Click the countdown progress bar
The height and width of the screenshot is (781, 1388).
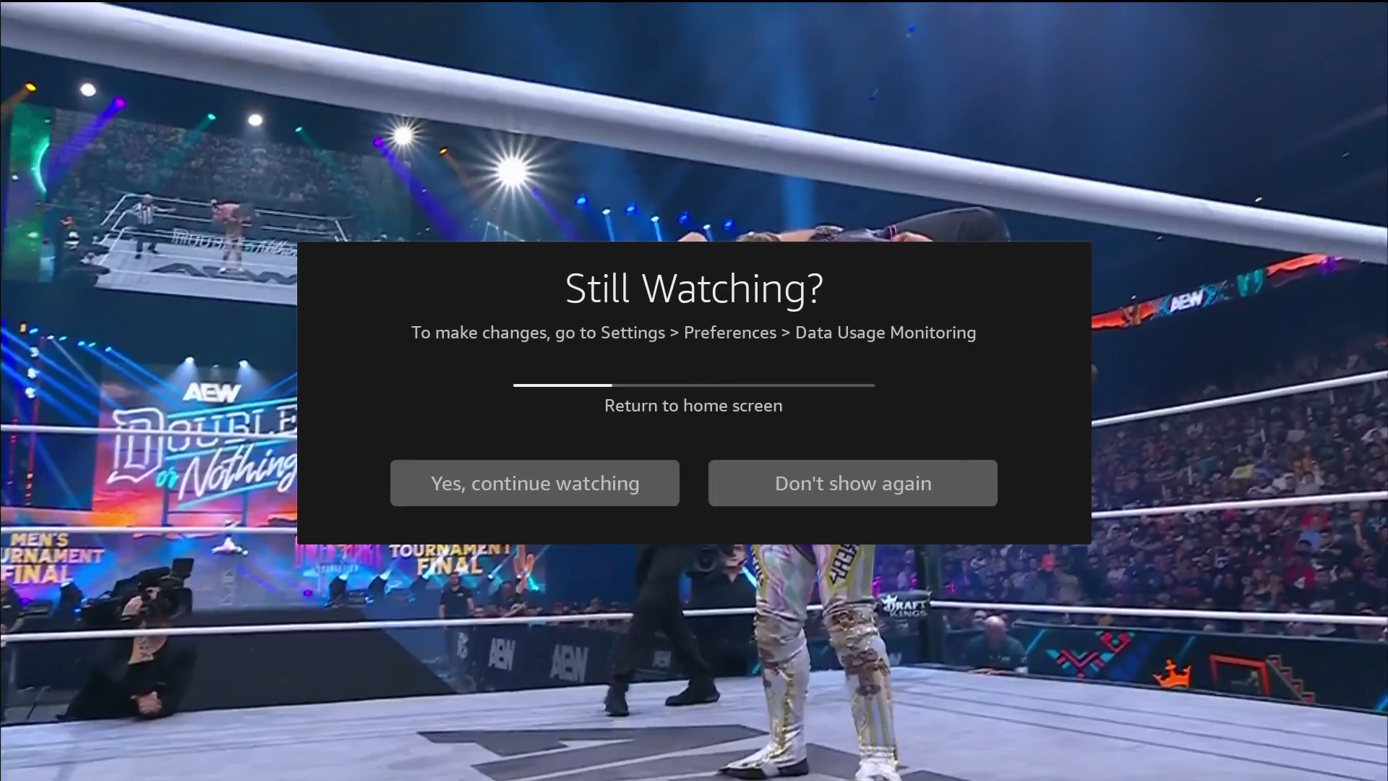(x=693, y=385)
